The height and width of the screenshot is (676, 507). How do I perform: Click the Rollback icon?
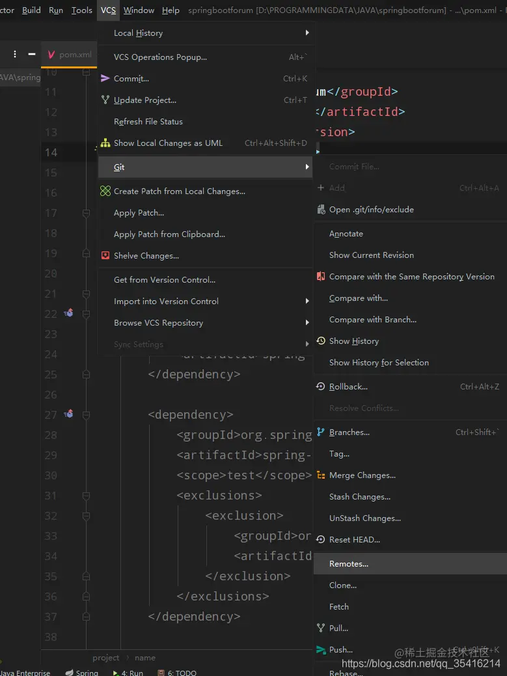tap(321, 386)
